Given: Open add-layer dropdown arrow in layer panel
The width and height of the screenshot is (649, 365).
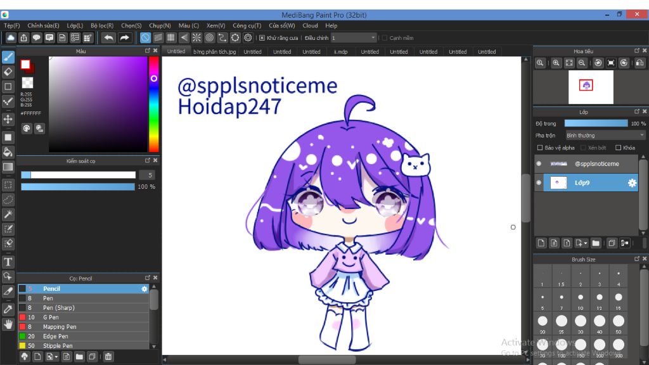Looking at the screenshot, I should pyautogui.click(x=585, y=243).
